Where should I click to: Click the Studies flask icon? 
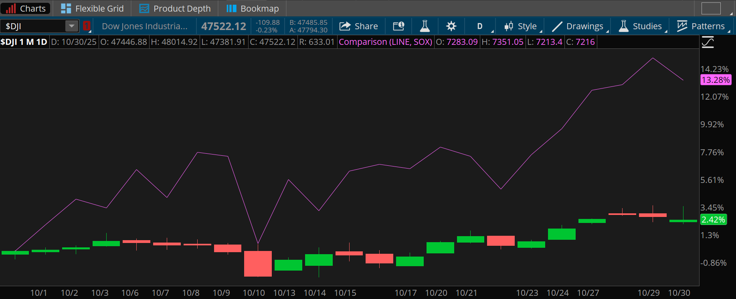coord(623,26)
